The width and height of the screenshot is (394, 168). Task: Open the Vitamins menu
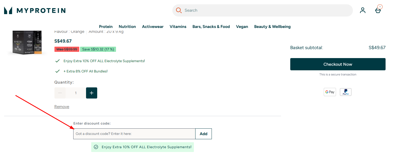[178, 27]
